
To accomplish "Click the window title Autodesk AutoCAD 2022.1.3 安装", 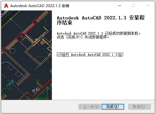I will [40, 6].
